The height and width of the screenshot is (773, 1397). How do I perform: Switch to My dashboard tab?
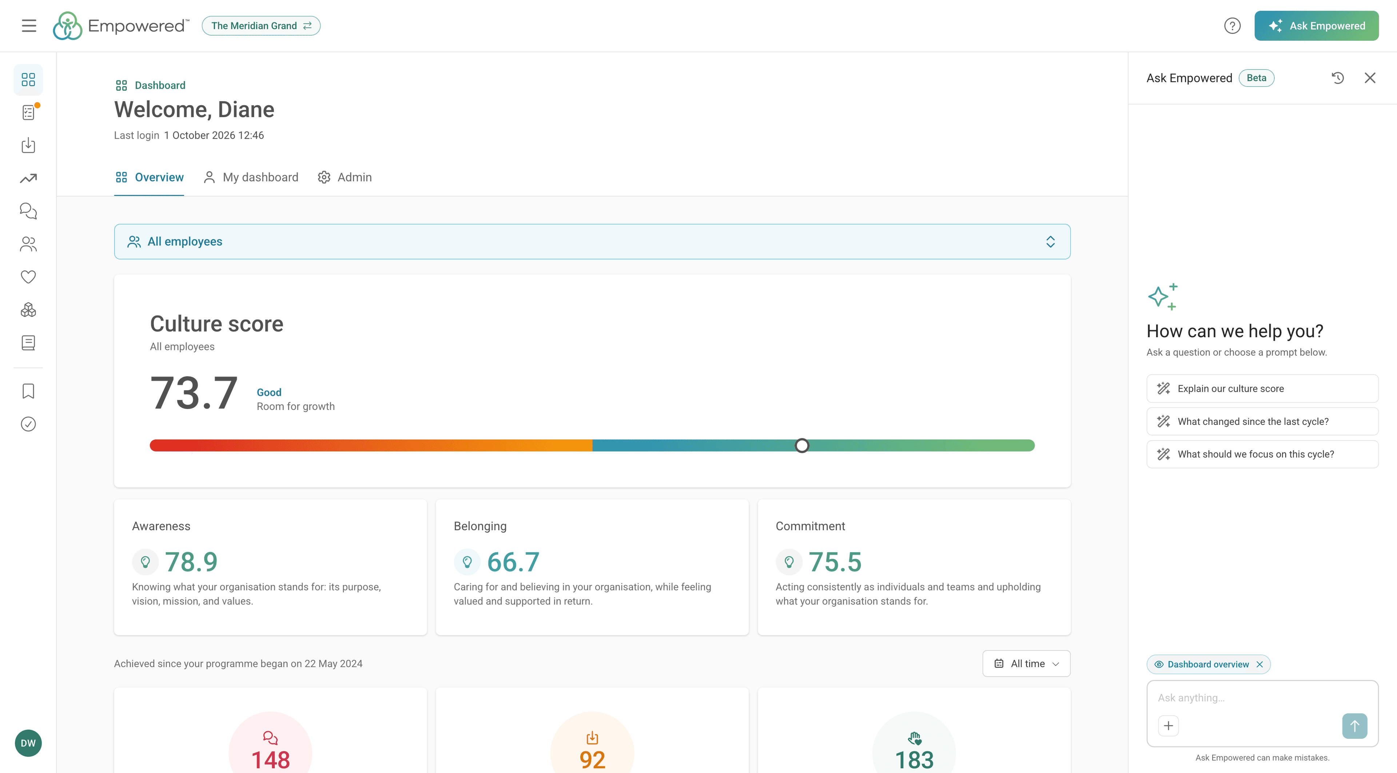pyautogui.click(x=251, y=177)
